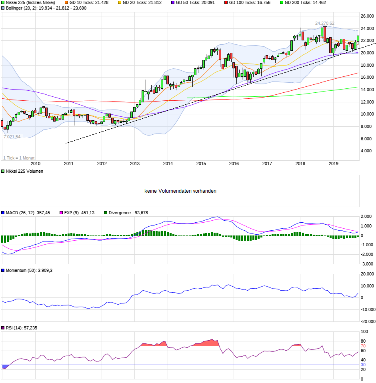The height and width of the screenshot is (383, 376).
Task: Click 'GD 100 Ticks: 16.756' label
Action: click(x=250, y=3)
